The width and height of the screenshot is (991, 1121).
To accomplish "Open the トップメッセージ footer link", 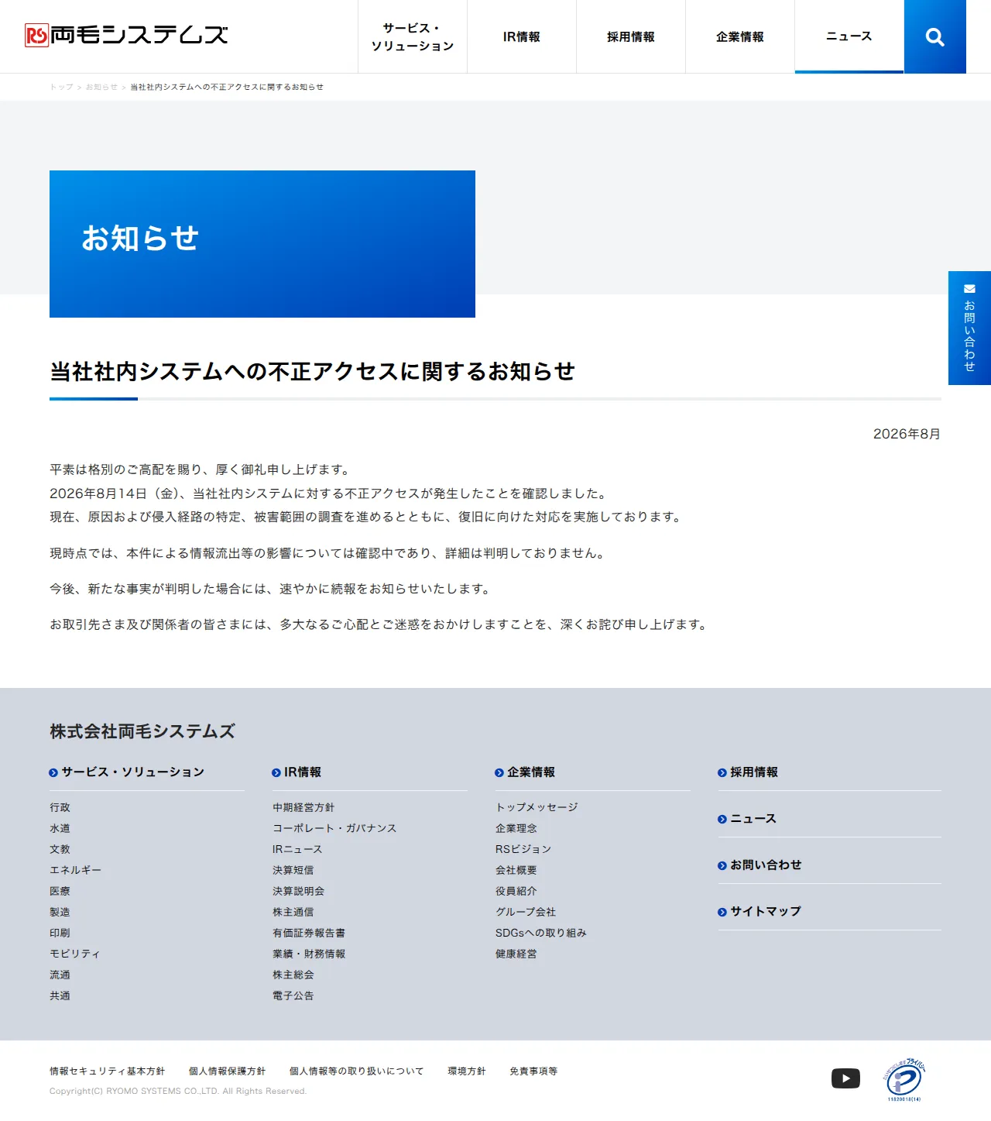I will pos(537,807).
